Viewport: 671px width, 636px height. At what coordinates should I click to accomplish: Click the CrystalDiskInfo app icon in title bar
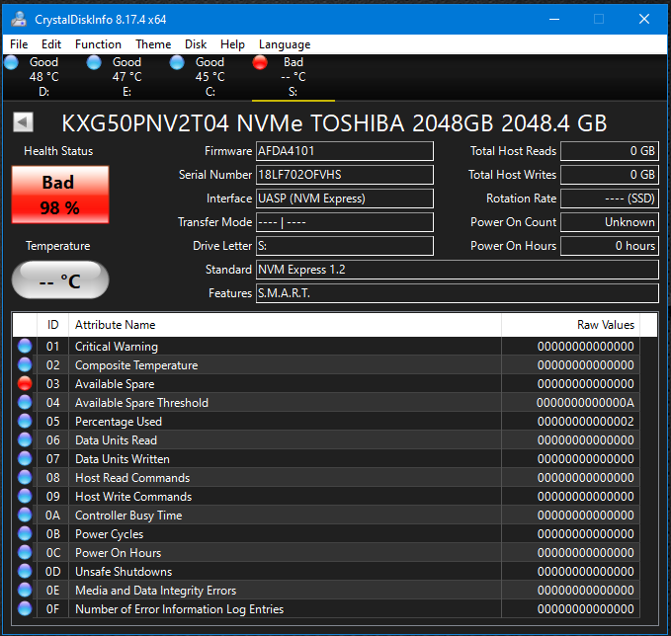pyautogui.click(x=19, y=19)
